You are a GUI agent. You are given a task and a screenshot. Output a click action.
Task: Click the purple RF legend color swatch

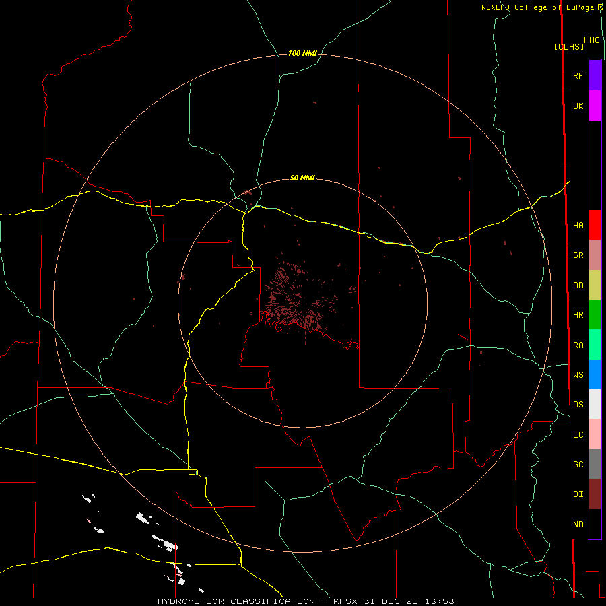click(x=595, y=75)
